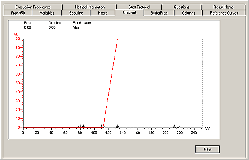The width and height of the screenshot is (249, 160).
Task: Click the block marker at 0 CV
Action: pyautogui.click(x=23, y=127)
